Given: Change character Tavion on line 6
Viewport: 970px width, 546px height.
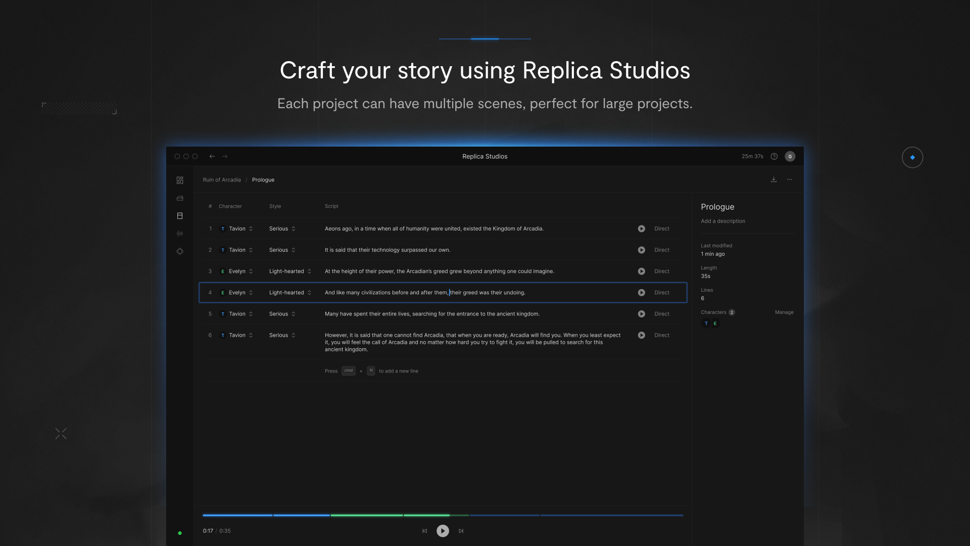Looking at the screenshot, I should click(236, 335).
